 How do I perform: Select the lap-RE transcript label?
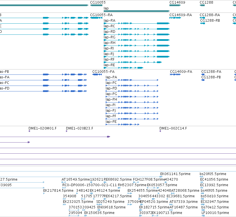tap(109, 65)
